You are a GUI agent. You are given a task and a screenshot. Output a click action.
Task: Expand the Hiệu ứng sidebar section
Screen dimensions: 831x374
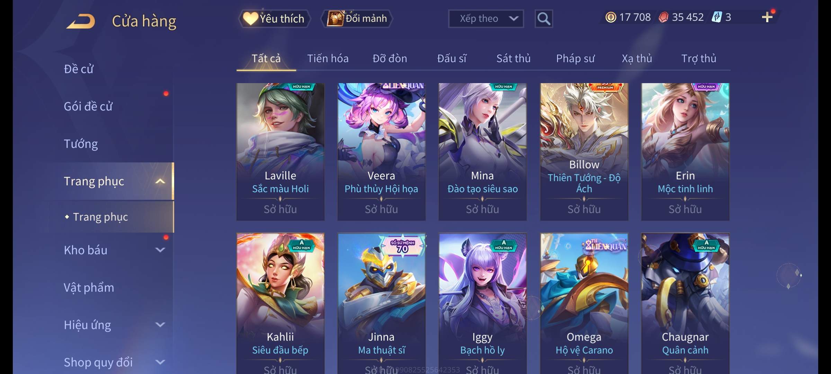tap(160, 324)
